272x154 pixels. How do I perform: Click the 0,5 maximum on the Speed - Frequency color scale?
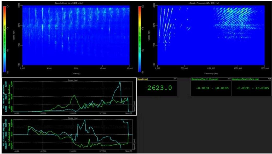(143, 7)
